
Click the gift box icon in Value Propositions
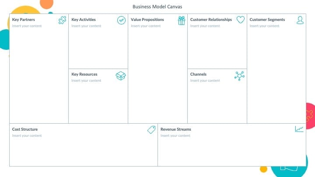point(182,21)
